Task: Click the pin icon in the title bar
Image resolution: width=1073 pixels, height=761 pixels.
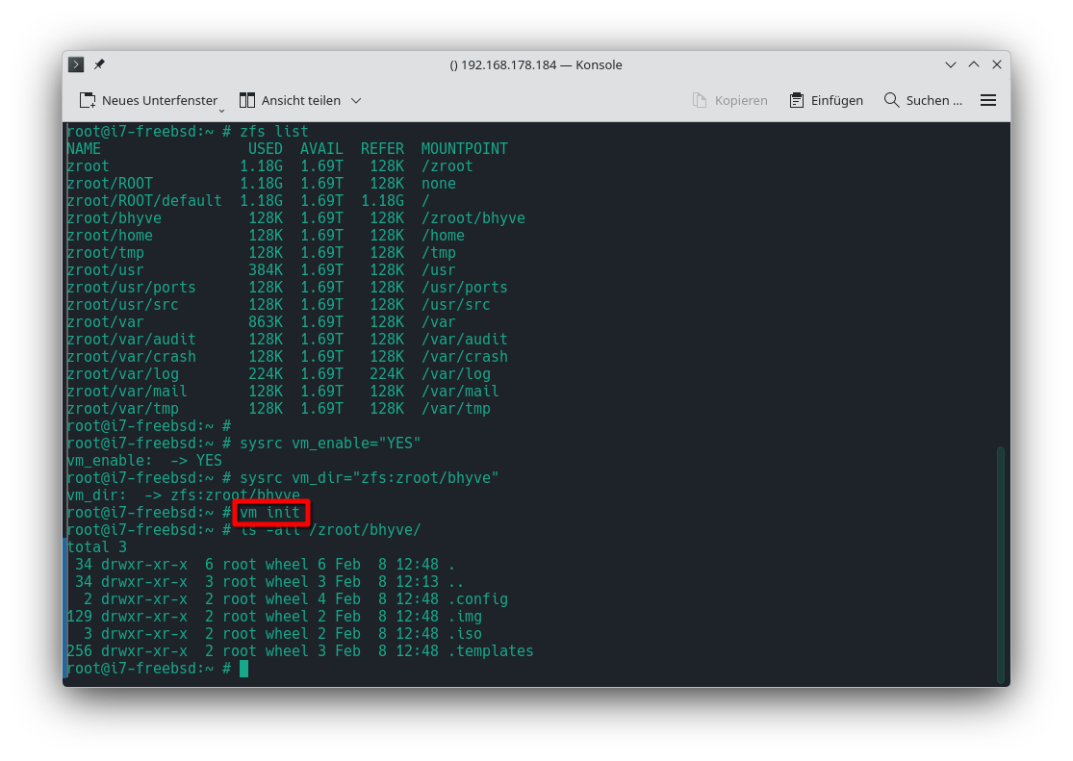Action: [x=99, y=64]
